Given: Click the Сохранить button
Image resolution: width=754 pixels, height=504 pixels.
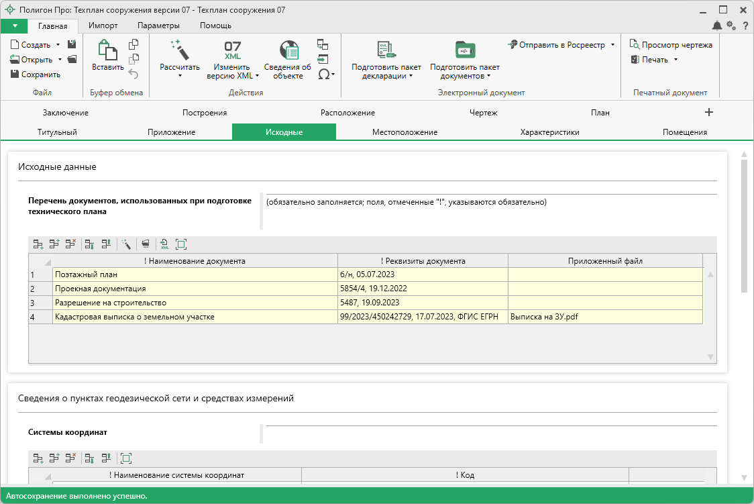Looking at the screenshot, I should (36, 74).
